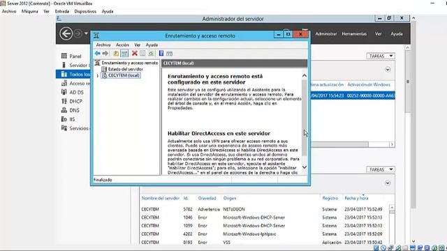This screenshot has width=447, height=251.
Task: Click the Enrutamiento window title bar icon
Action: [96, 36]
